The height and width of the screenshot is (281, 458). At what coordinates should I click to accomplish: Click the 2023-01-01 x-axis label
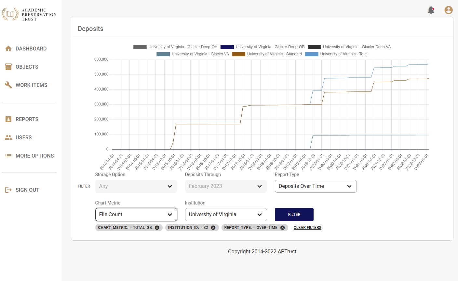[x=422, y=162]
